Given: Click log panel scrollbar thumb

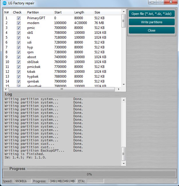Looking at the screenshot, I should 124,154.
